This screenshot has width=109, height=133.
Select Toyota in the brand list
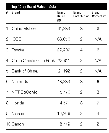click(x=18, y=50)
